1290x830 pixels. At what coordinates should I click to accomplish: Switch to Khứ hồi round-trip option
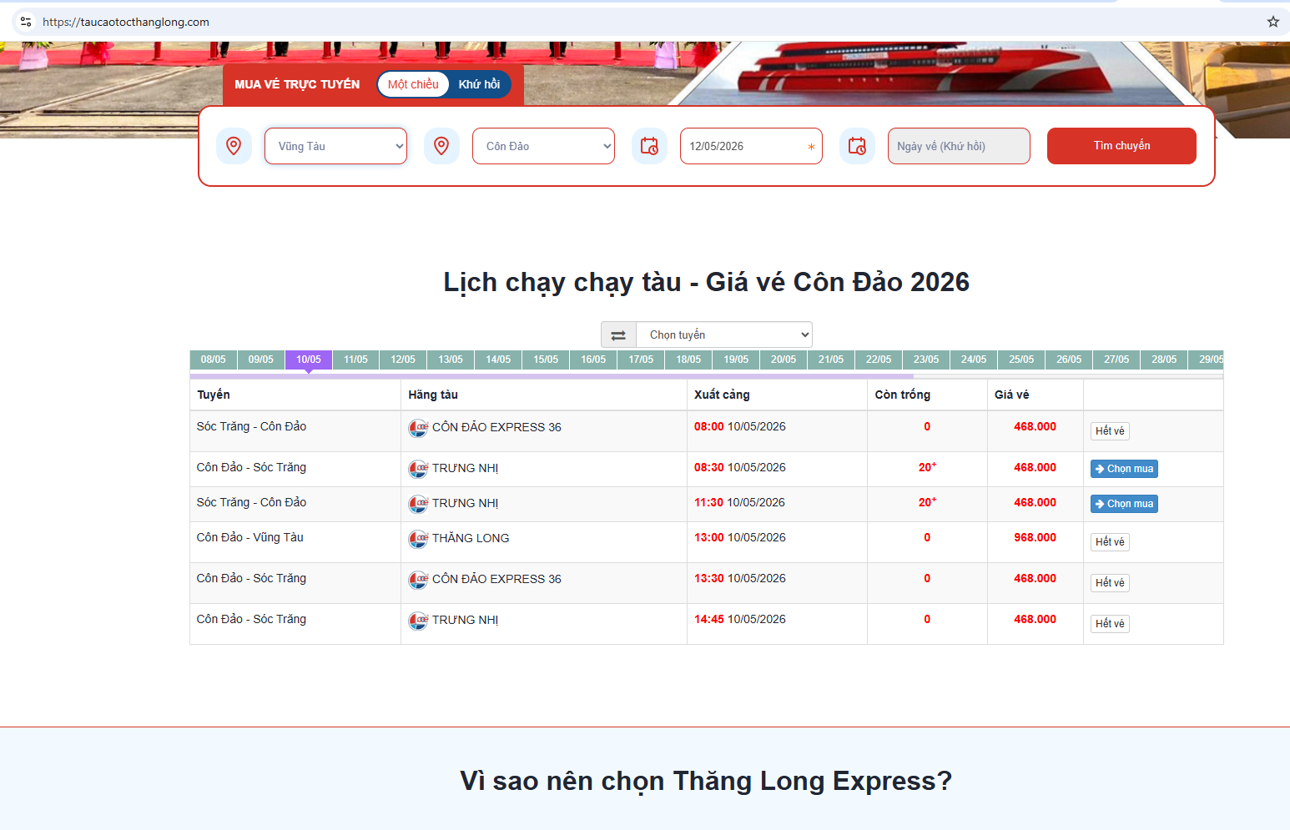click(x=479, y=84)
